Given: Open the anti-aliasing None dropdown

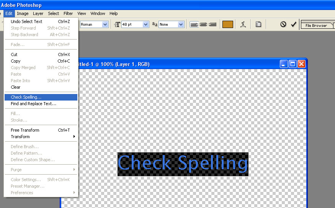Looking at the screenshot, I should 181,25.
